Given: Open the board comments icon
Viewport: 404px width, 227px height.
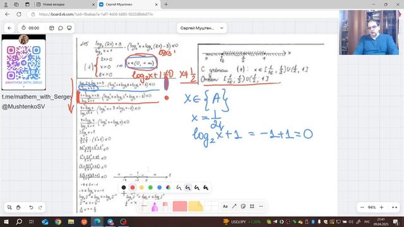Looking at the screenshot, I should coord(61,28).
